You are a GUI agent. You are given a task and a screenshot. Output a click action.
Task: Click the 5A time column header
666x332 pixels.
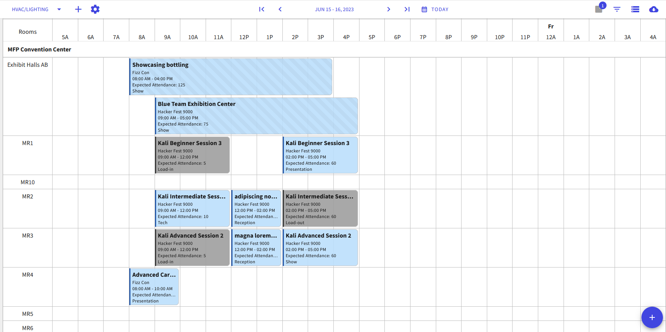(x=65, y=37)
